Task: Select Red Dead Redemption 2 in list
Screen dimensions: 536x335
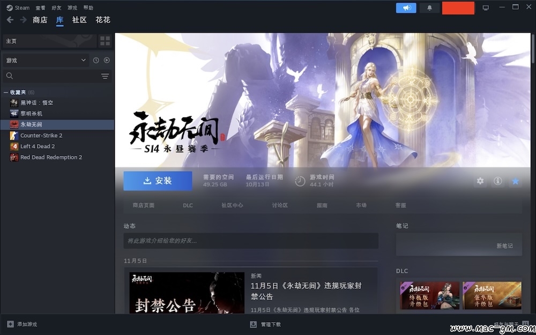Action: pos(57,157)
